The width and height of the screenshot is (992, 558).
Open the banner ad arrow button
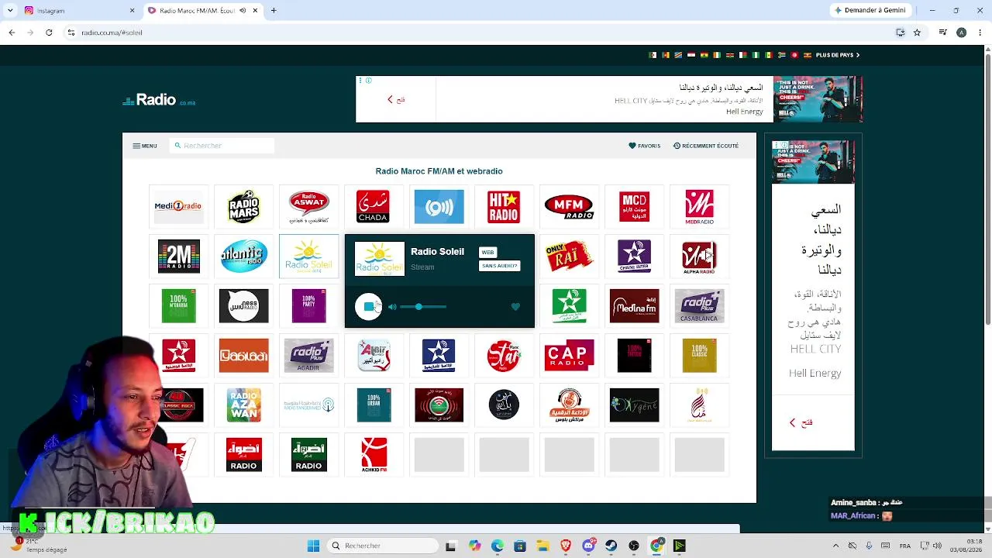(396, 99)
